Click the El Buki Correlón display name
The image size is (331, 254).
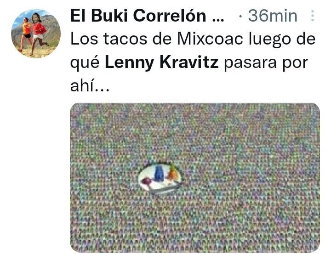point(138,16)
